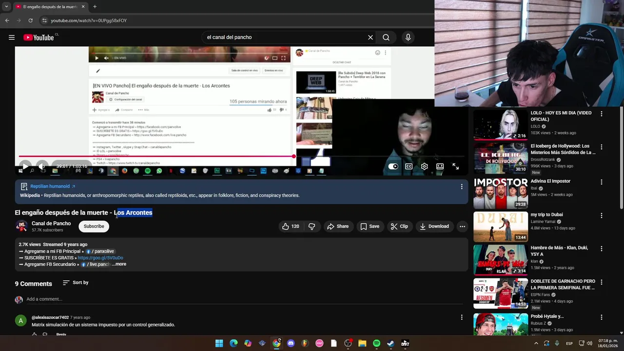Expand the description with ...more
Viewport: 624px width, 351px height.
click(x=119, y=264)
